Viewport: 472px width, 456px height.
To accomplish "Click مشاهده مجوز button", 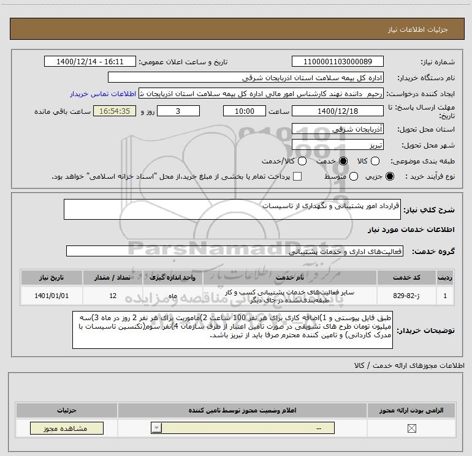I will (67, 428).
